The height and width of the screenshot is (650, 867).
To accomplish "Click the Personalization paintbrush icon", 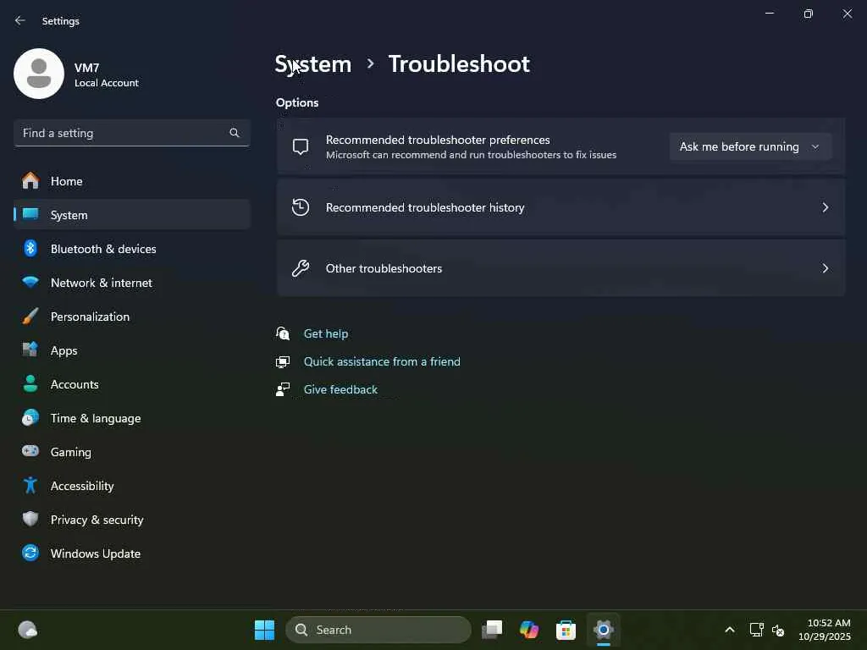I will (x=30, y=317).
